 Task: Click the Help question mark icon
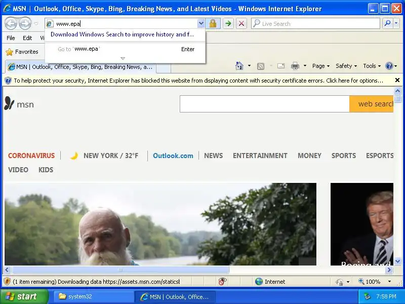pyautogui.click(x=389, y=66)
